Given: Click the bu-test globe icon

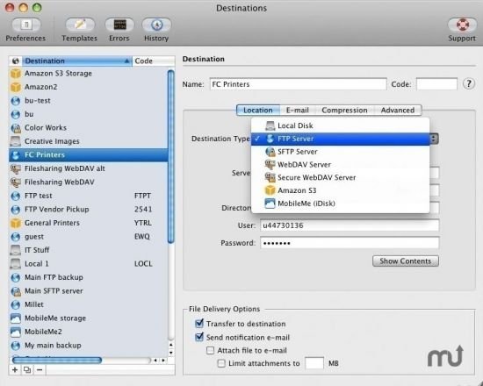Looking at the screenshot, I should click(x=16, y=101).
